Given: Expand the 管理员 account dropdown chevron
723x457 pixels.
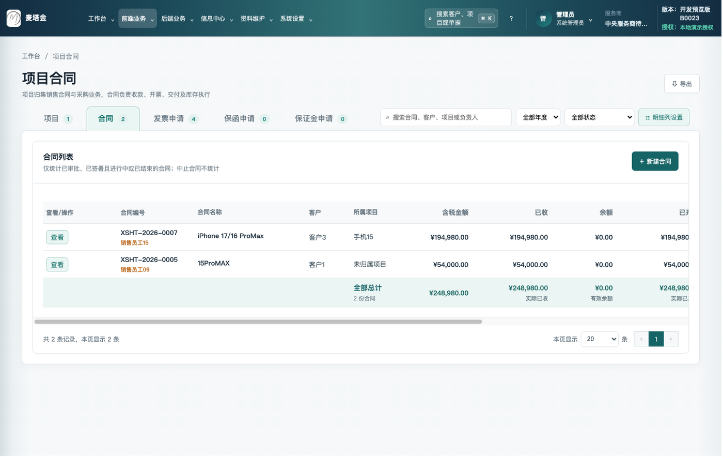Looking at the screenshot, I should pyautogui.click(x=592, y=20).
